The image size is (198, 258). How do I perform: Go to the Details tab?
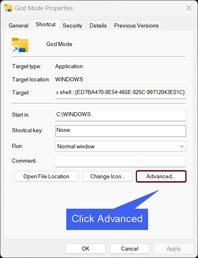click(98, 25)
